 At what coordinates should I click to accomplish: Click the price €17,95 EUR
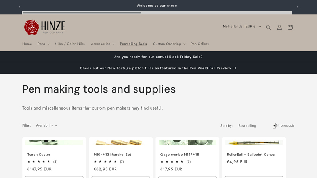tap(171, 169)
